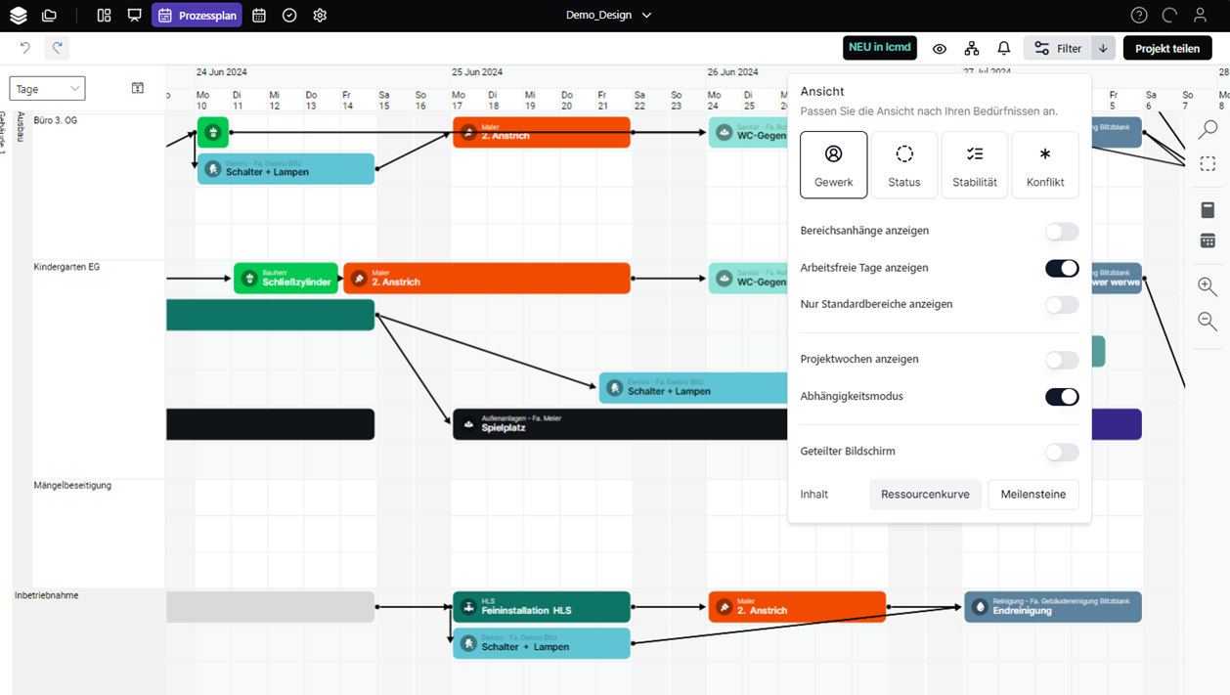The height and width of the screenshot is (695, 1230).
Task: Open settings gear in top bar
Action: [x=320, y=16]
